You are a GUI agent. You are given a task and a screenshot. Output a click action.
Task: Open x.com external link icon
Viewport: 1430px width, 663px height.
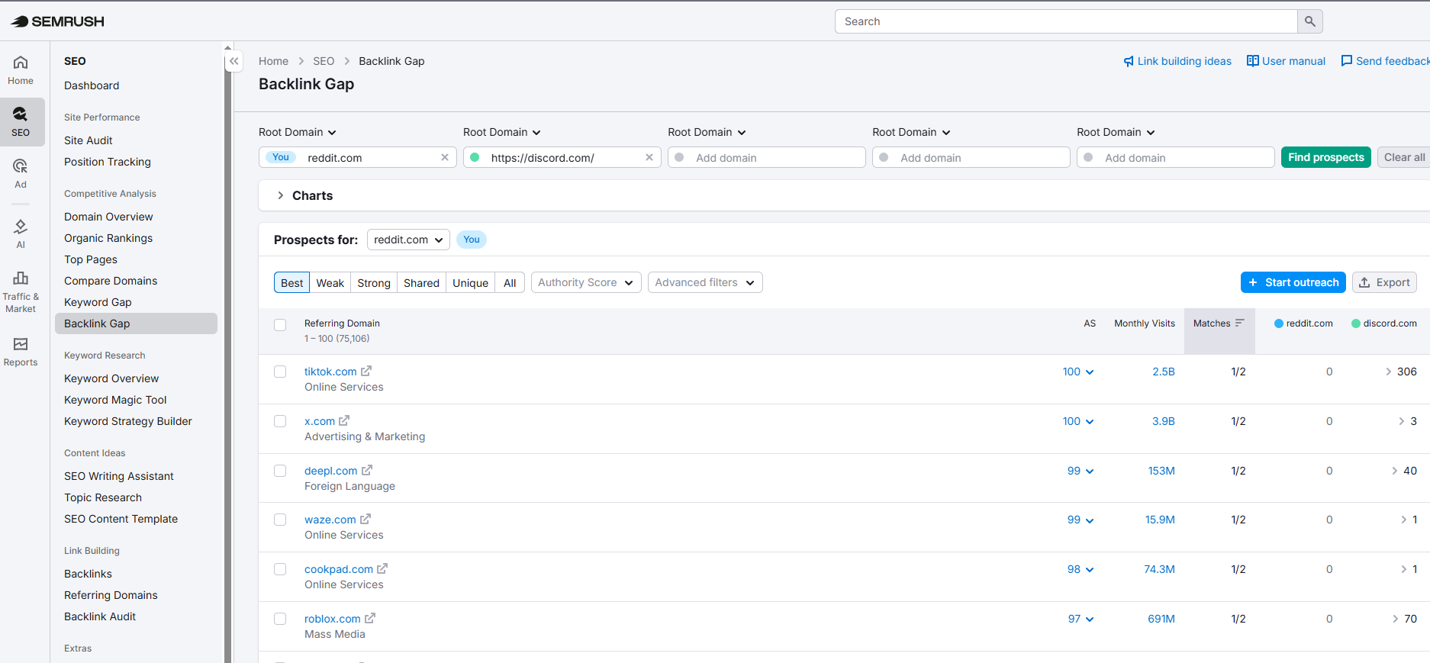(344, 420)
